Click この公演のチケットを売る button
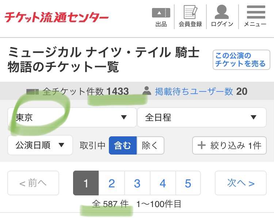This screenshot has width=274, height=218. point(241,60)
